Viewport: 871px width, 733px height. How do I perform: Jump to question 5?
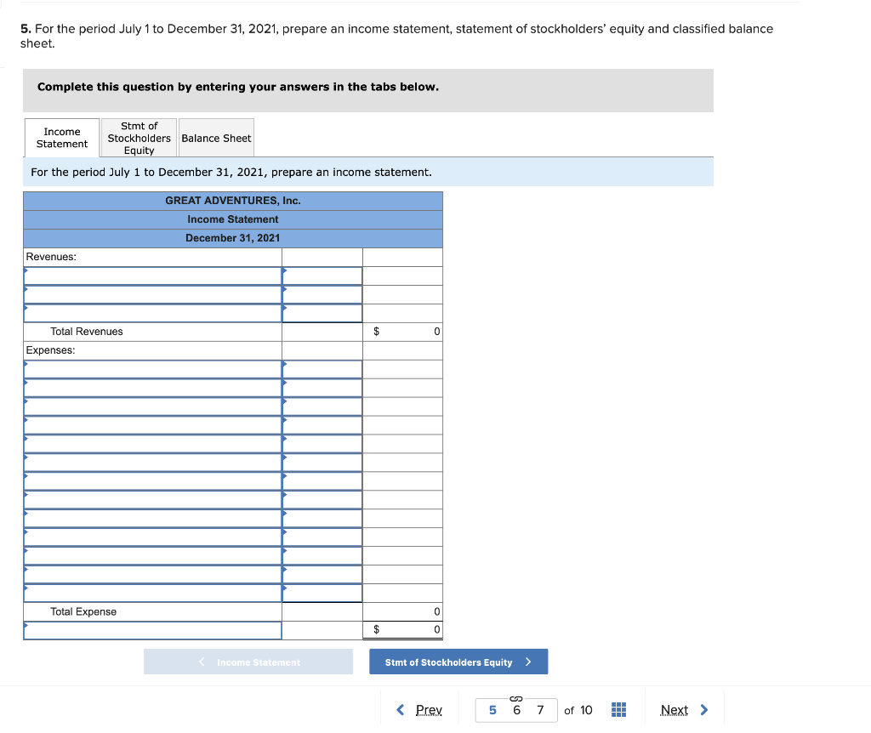pos(492,710)
